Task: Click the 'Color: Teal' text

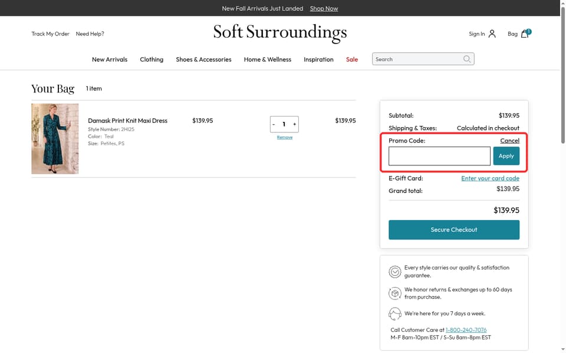Action: point(101,136)
